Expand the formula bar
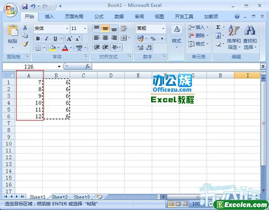The image size is (269, 210). click(x=263, y=66)
